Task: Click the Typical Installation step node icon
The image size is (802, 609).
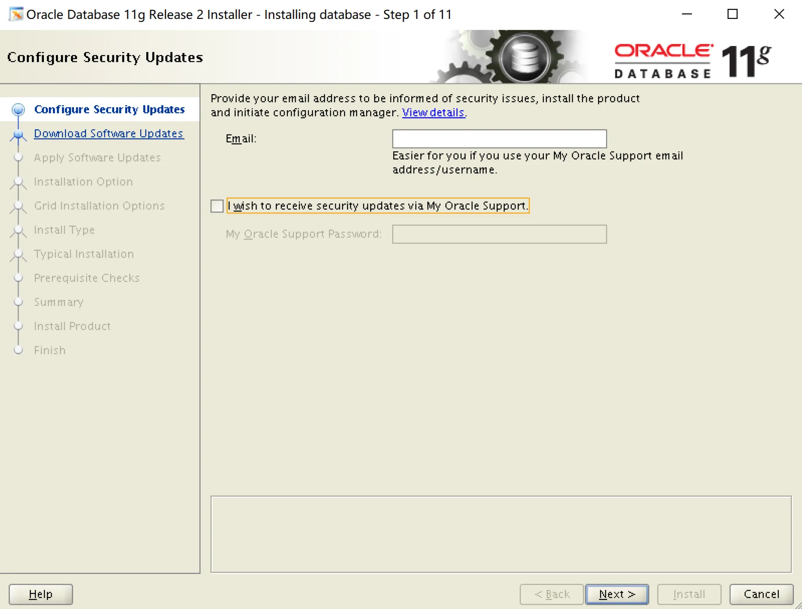Action: (18, 255)
